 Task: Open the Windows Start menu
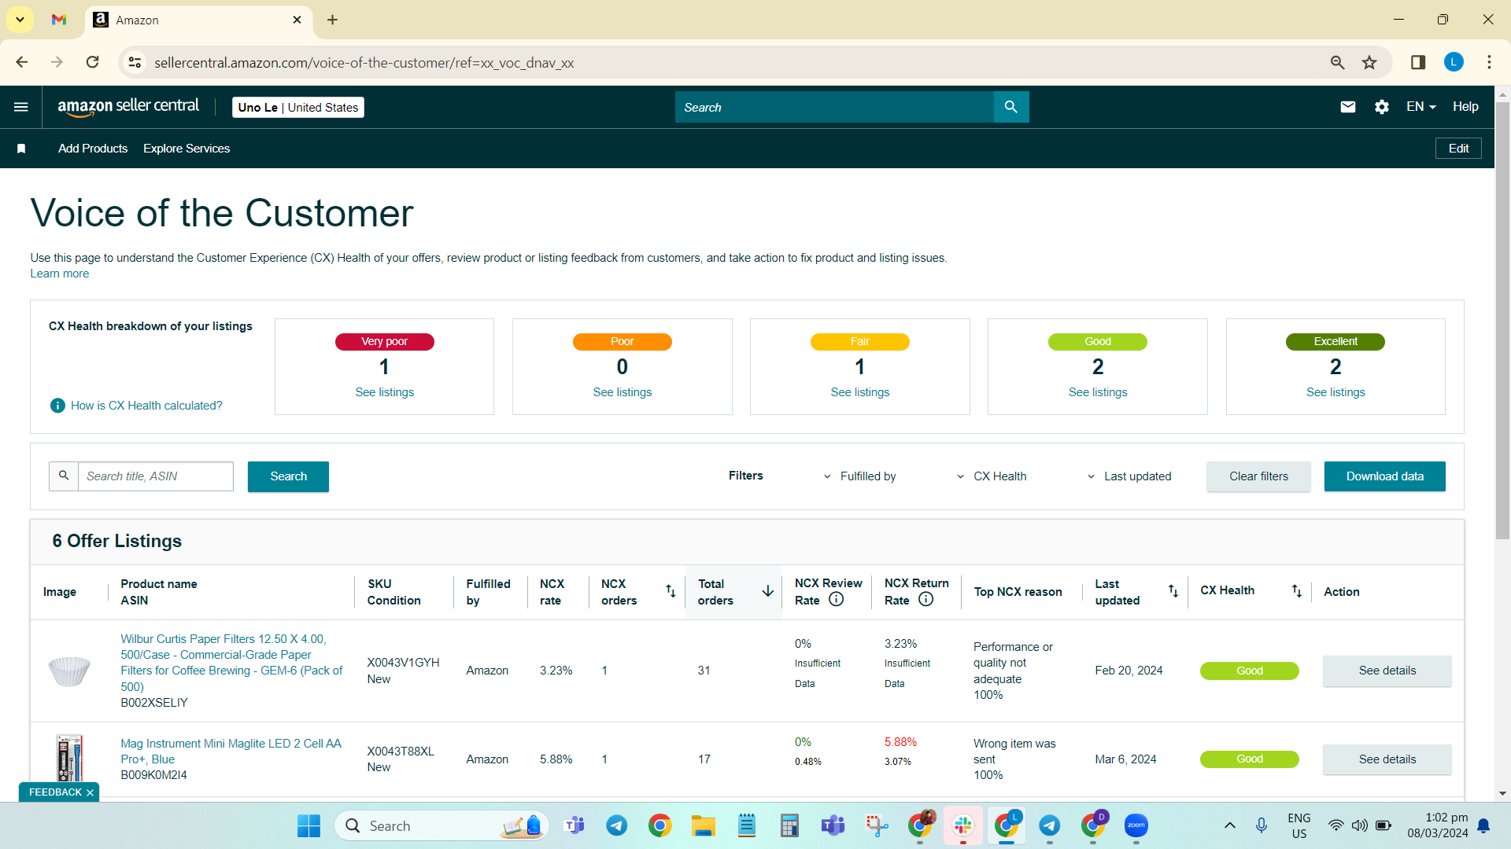pos(308,825)
